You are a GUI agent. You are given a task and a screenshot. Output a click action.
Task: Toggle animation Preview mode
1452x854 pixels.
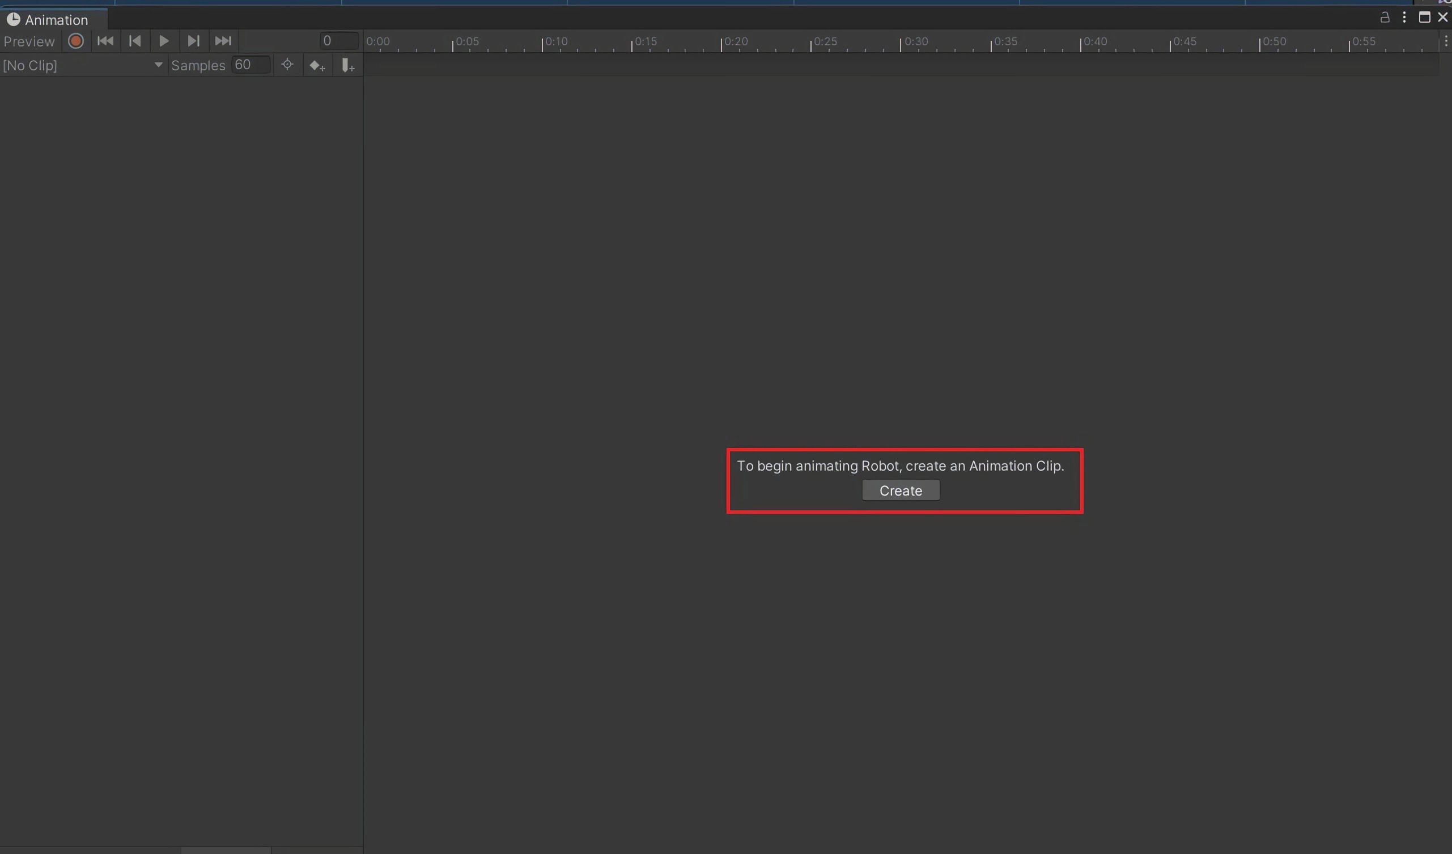click(29, 41)
